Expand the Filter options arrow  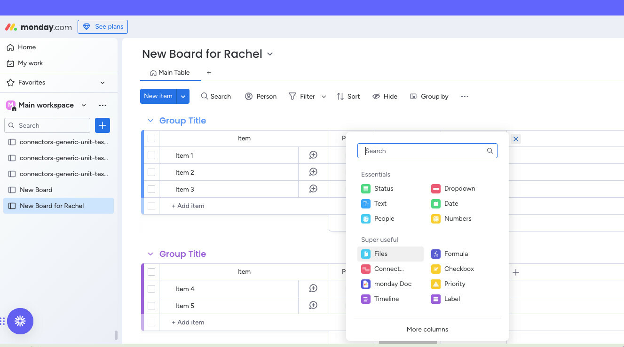coord(324,96)
